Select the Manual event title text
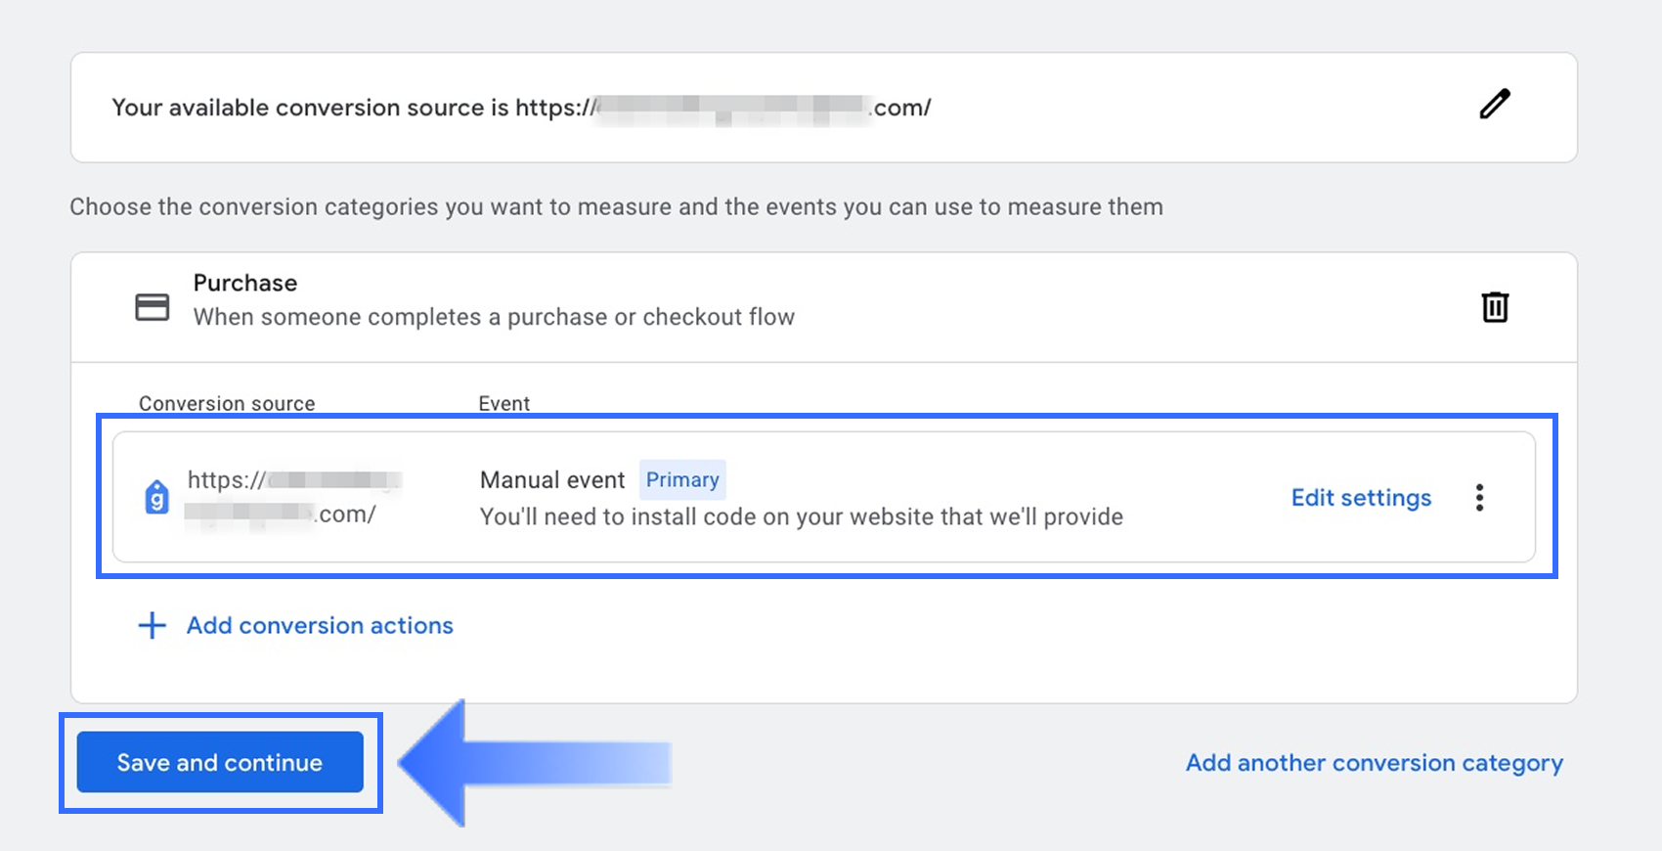 click(x=552, y=480)
